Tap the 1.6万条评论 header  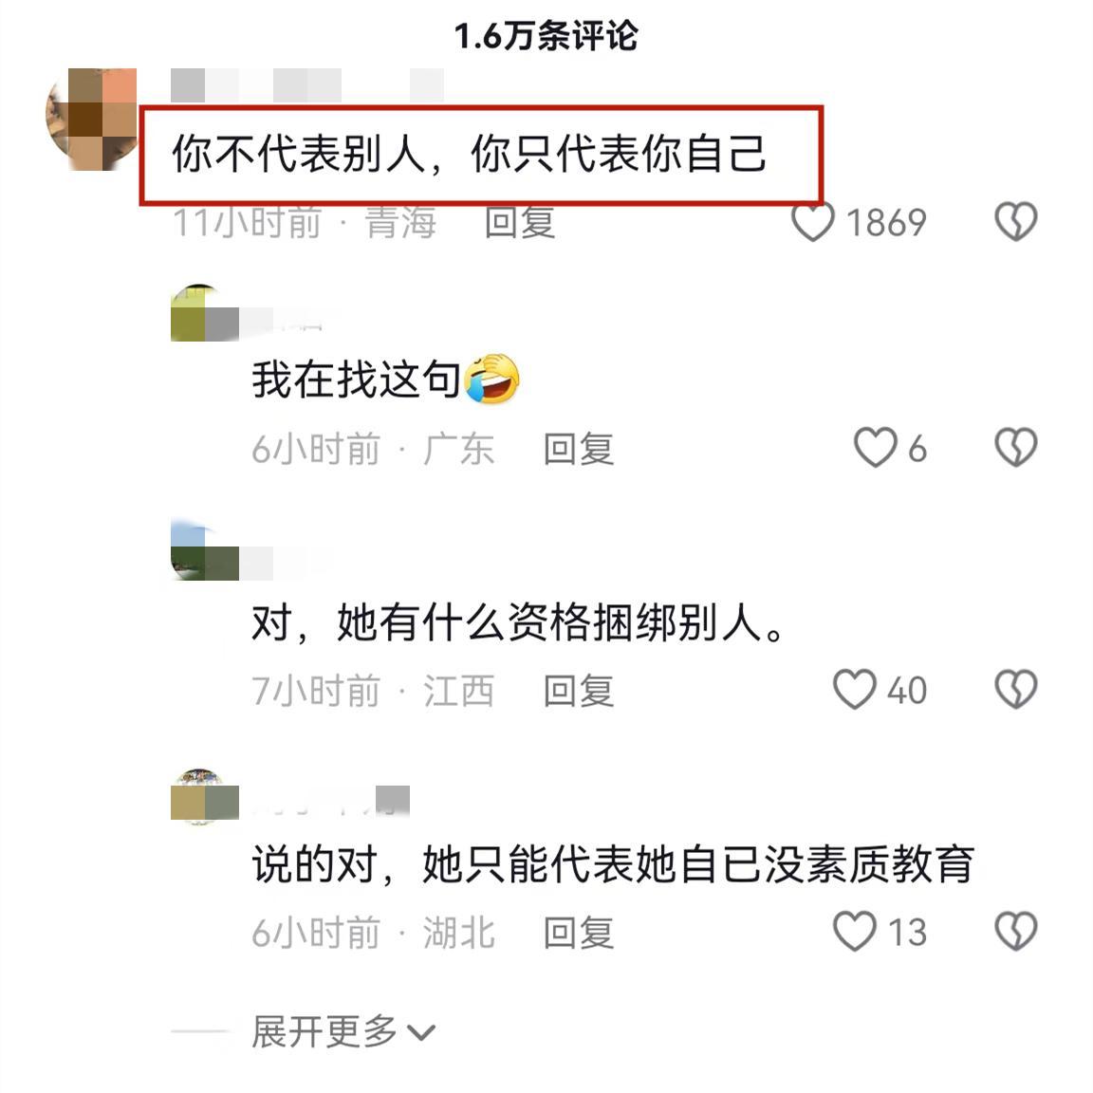pos(546,35)
